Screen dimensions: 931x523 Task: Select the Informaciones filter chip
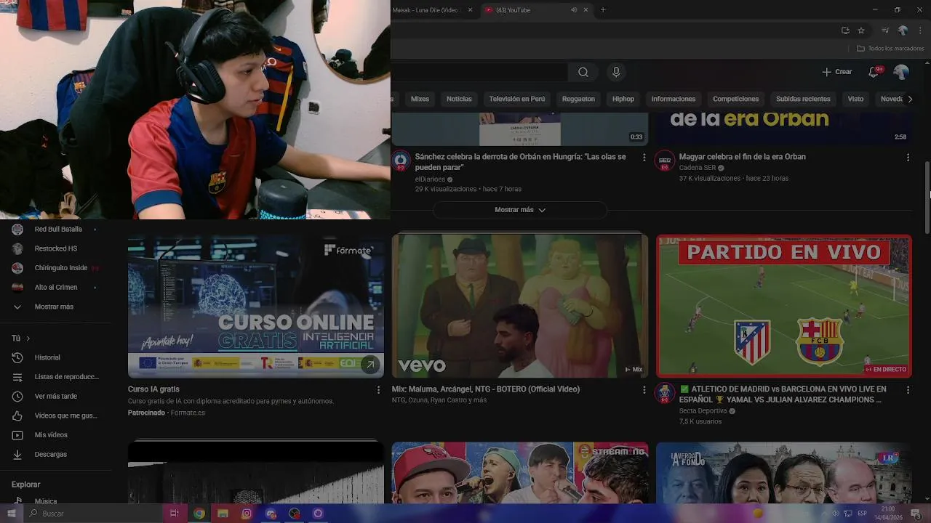click(674, 99)
